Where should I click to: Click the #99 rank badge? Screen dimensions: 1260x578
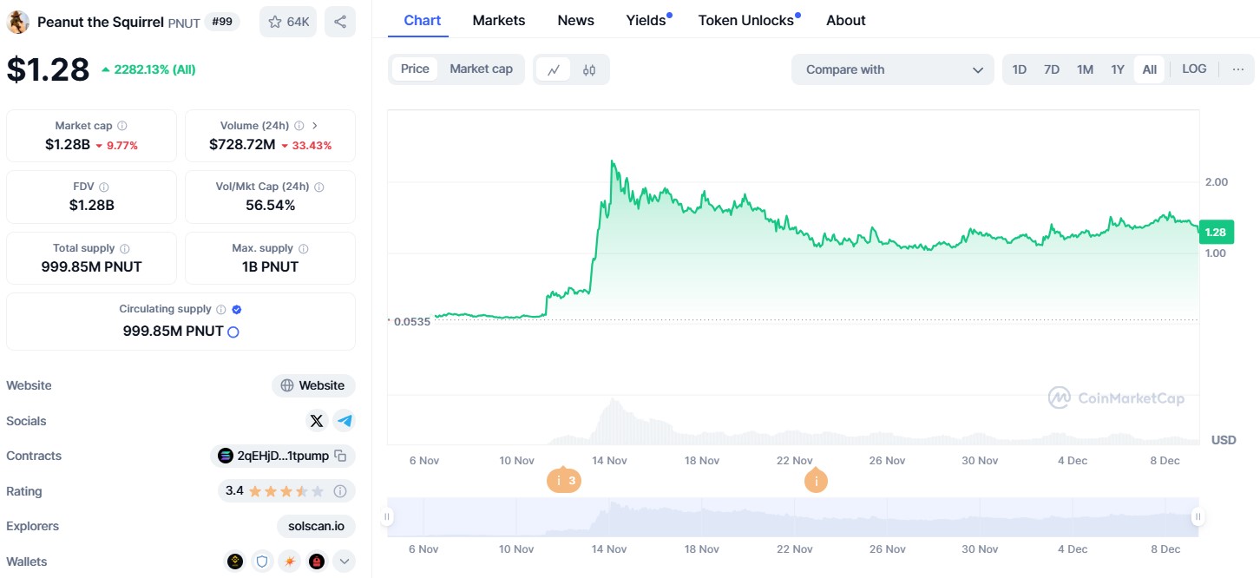(x=223, y=22)
